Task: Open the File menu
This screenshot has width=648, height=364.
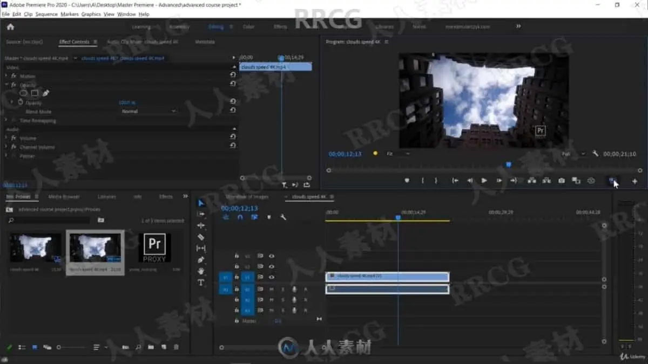Action: (x=5, y=14)
